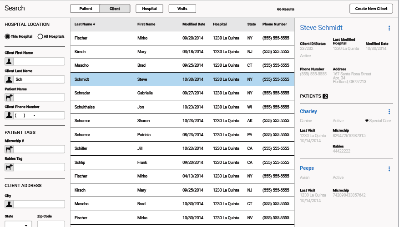This screenshot has height=227, width=399.
Task: Click Create New Client button
Action: click(371, 9)
